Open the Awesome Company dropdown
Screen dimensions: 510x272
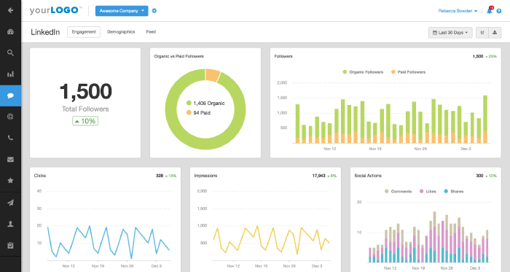coord(122,11)
